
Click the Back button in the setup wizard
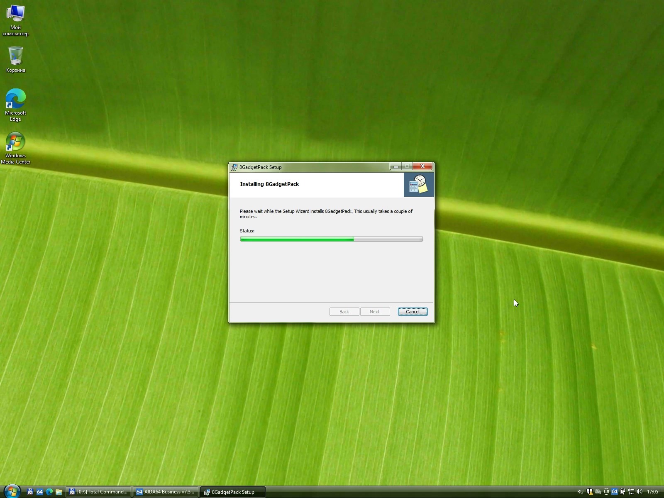(344, 312)
